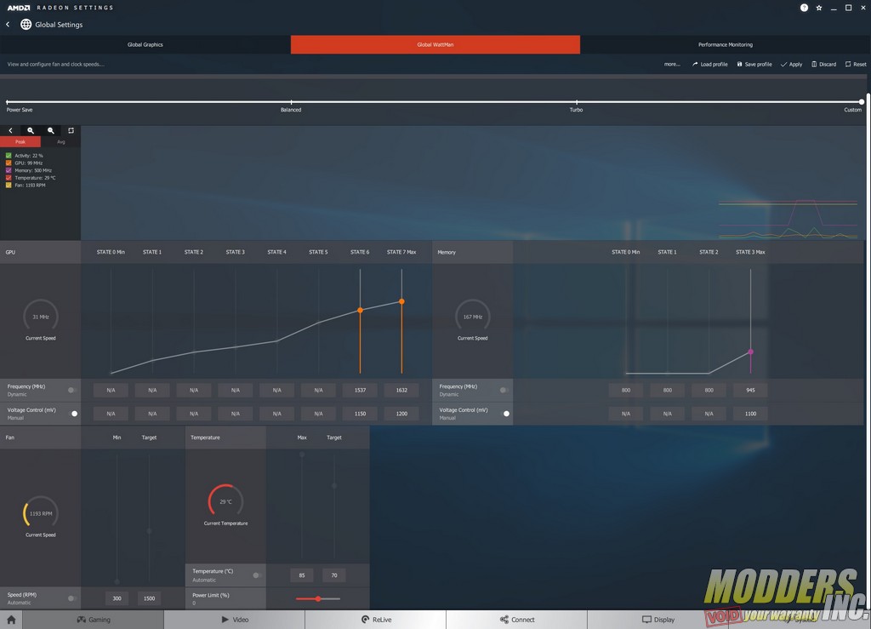Uncheck the Temperature legend checkbox
871x629 pixels.
(9, 178)
